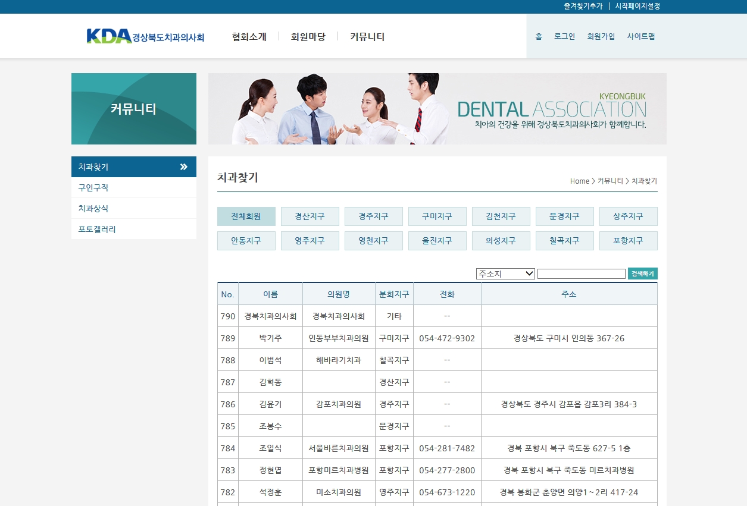Open the 회원가입 link

(601, 36)
